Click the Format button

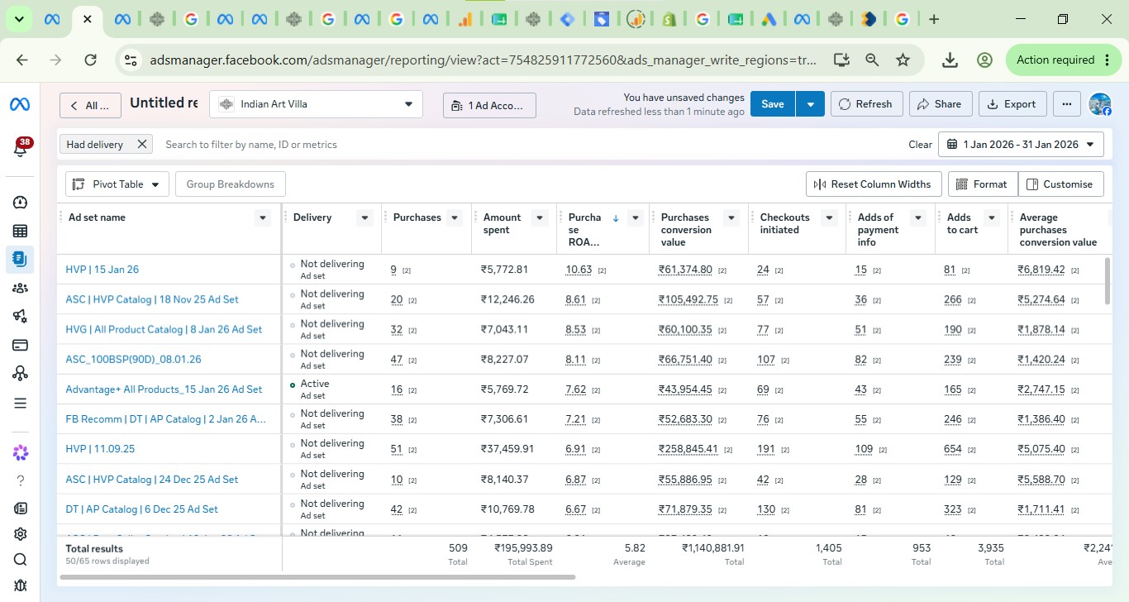pyautogui.click(x=983, y=184)
